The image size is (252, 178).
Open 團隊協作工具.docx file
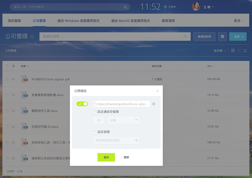coord(44,111)
